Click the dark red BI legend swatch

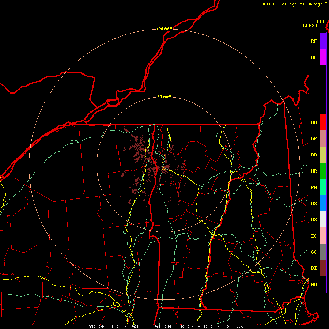(323, 268)
